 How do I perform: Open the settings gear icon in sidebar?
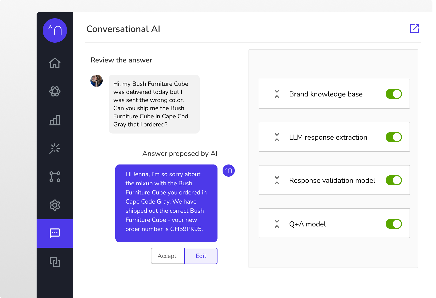click(55, 205)
